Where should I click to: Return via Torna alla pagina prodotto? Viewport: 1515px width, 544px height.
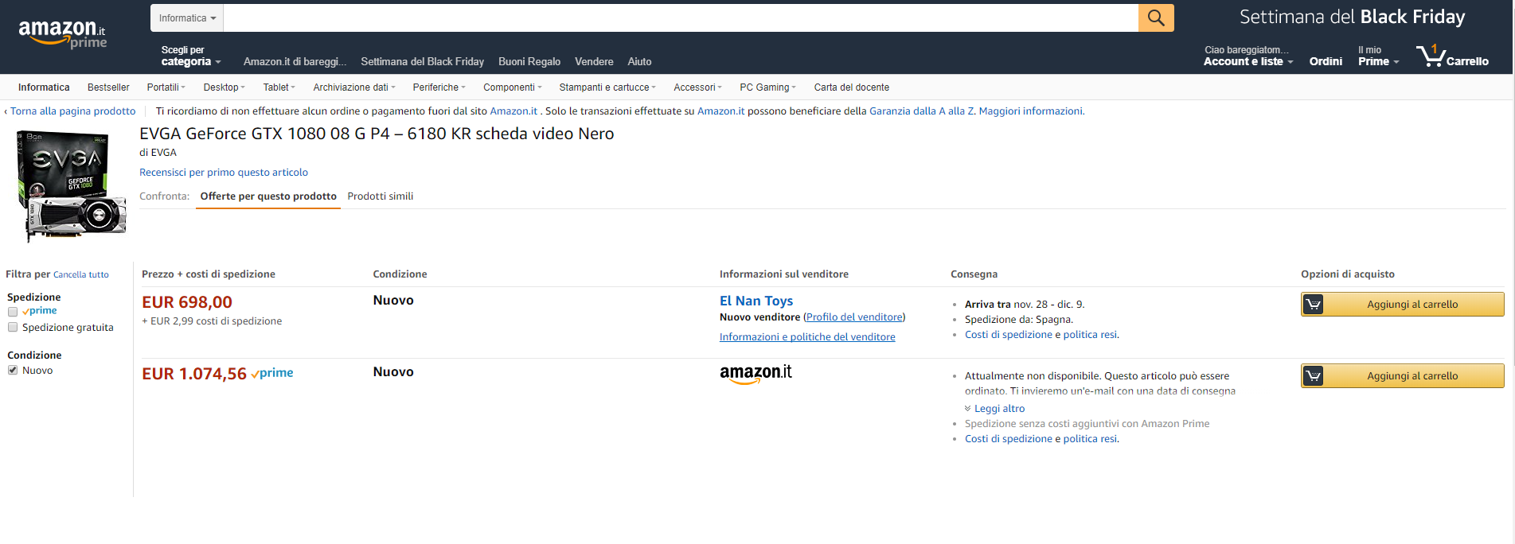tap(71, 111)
